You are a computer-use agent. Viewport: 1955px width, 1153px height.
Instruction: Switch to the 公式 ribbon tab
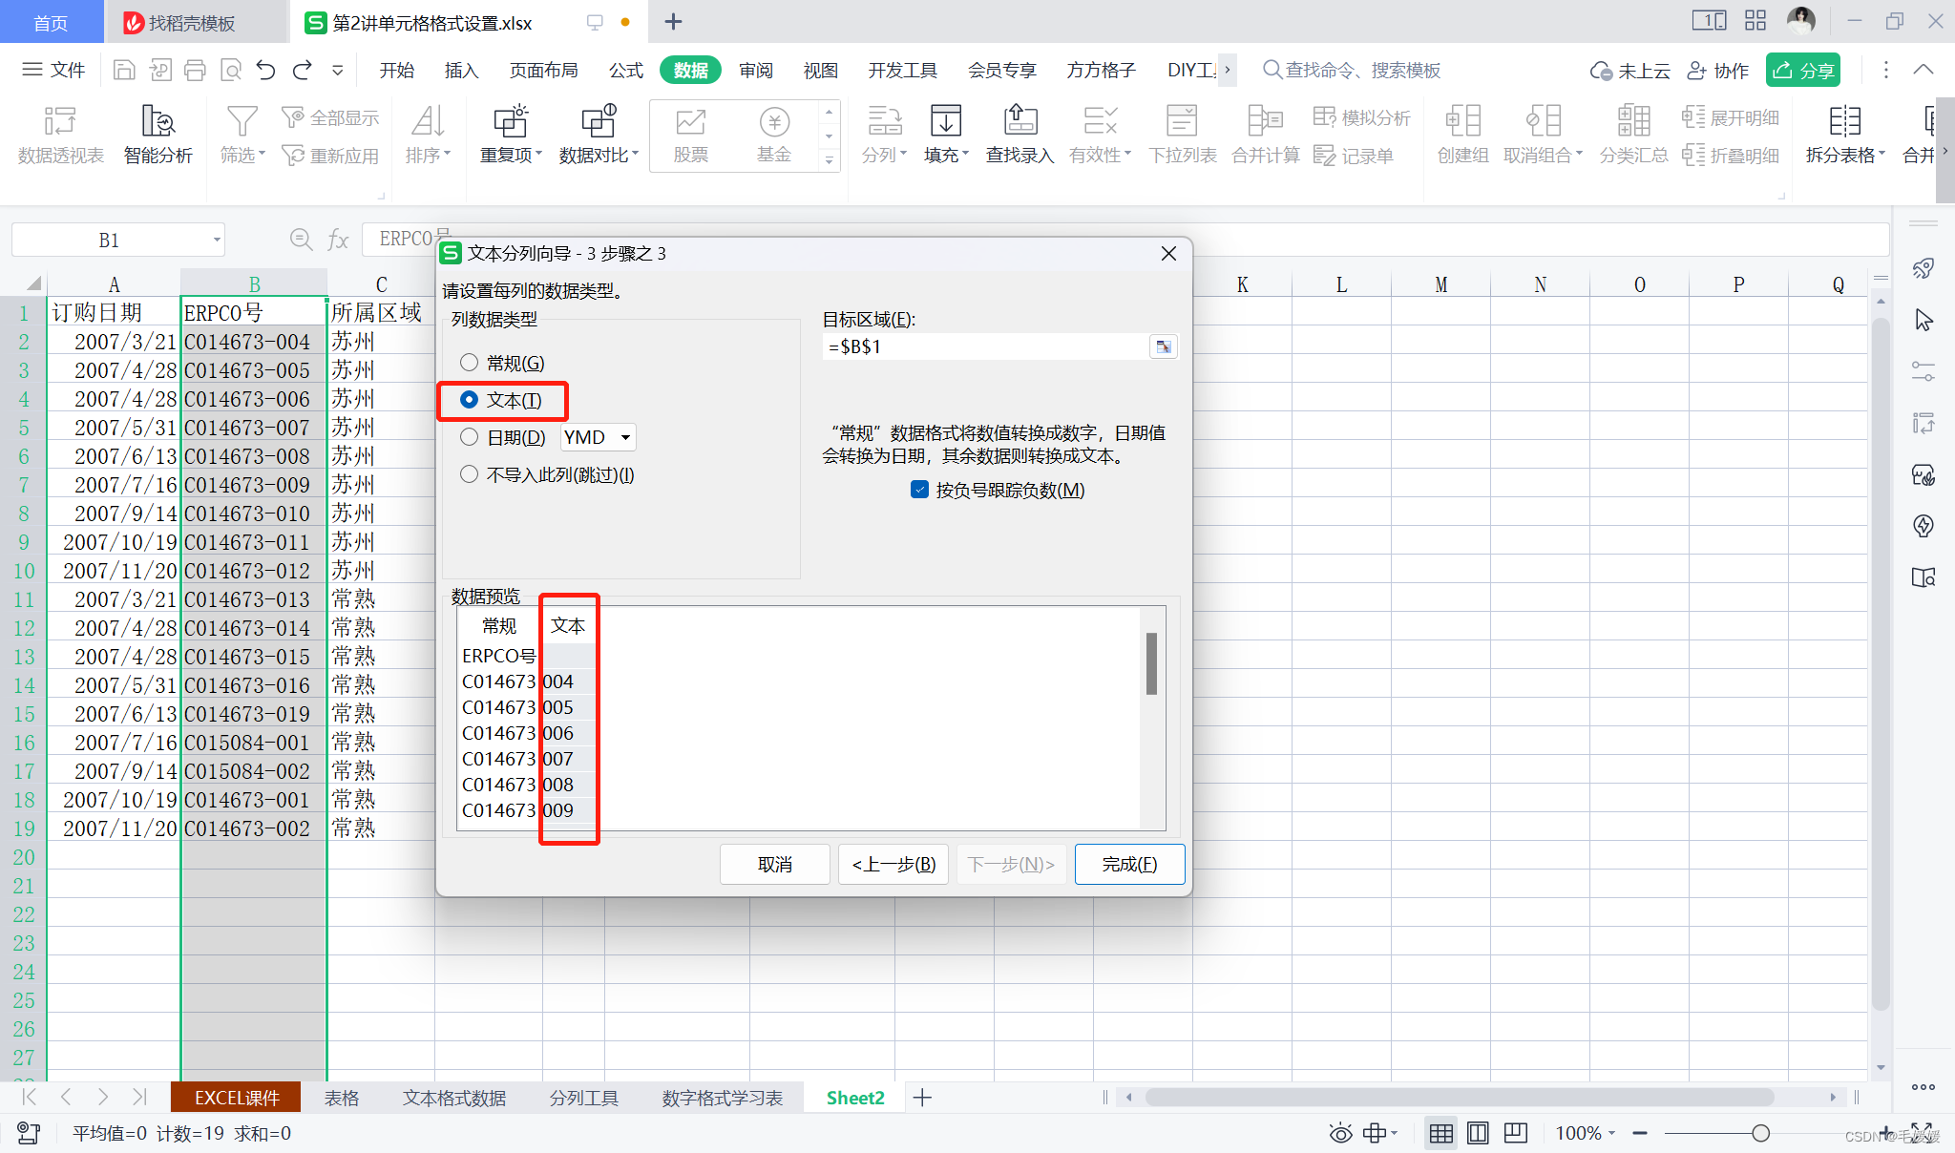tap(625, 70)
